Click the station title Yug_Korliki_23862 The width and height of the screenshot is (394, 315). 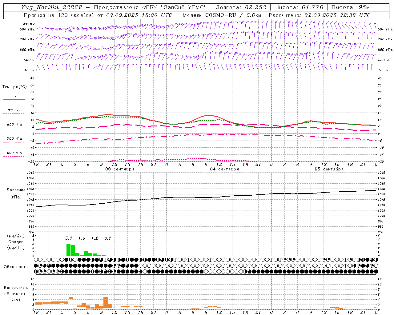(51, 7)
